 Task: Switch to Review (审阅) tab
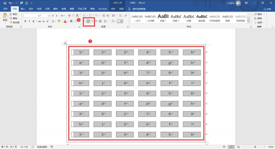click(64, 9)
